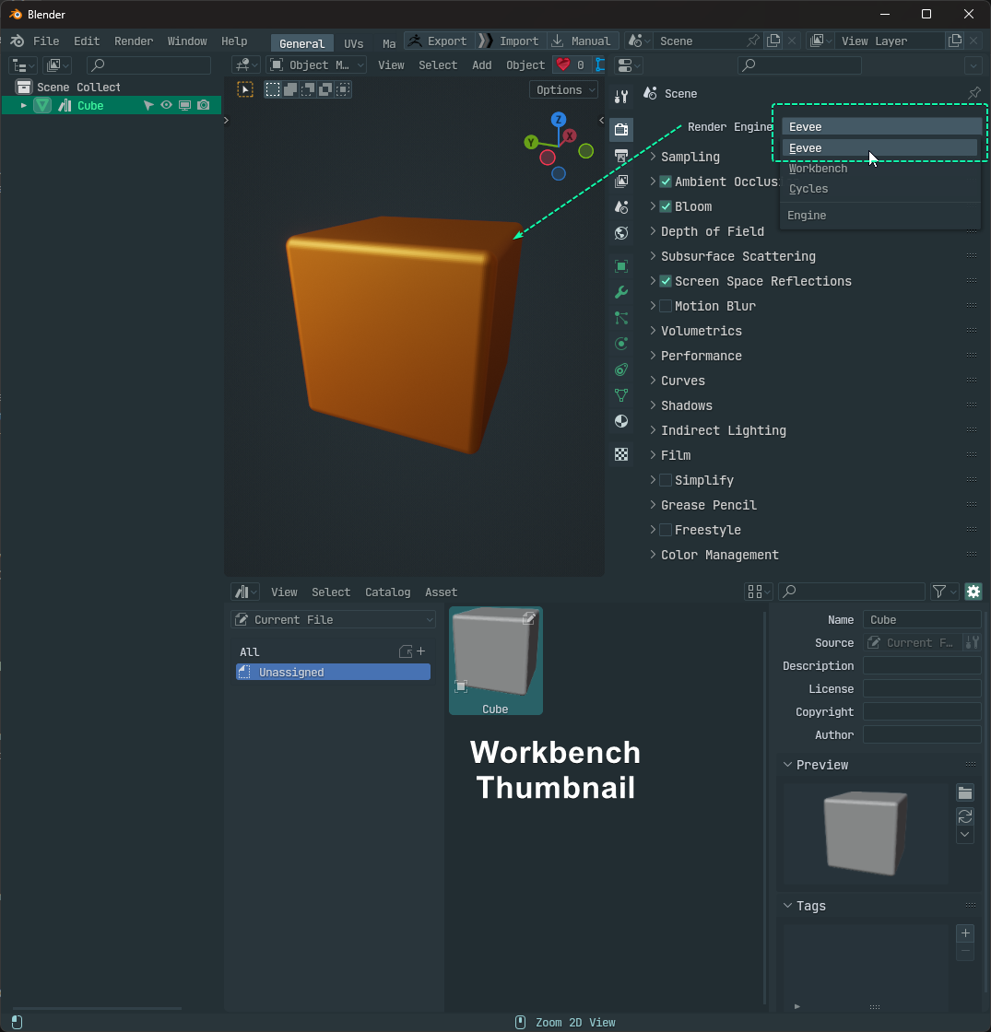This screenshot has width=991, height=1032.
Task: Open the Render properties tab
Action: pos(621,129)
